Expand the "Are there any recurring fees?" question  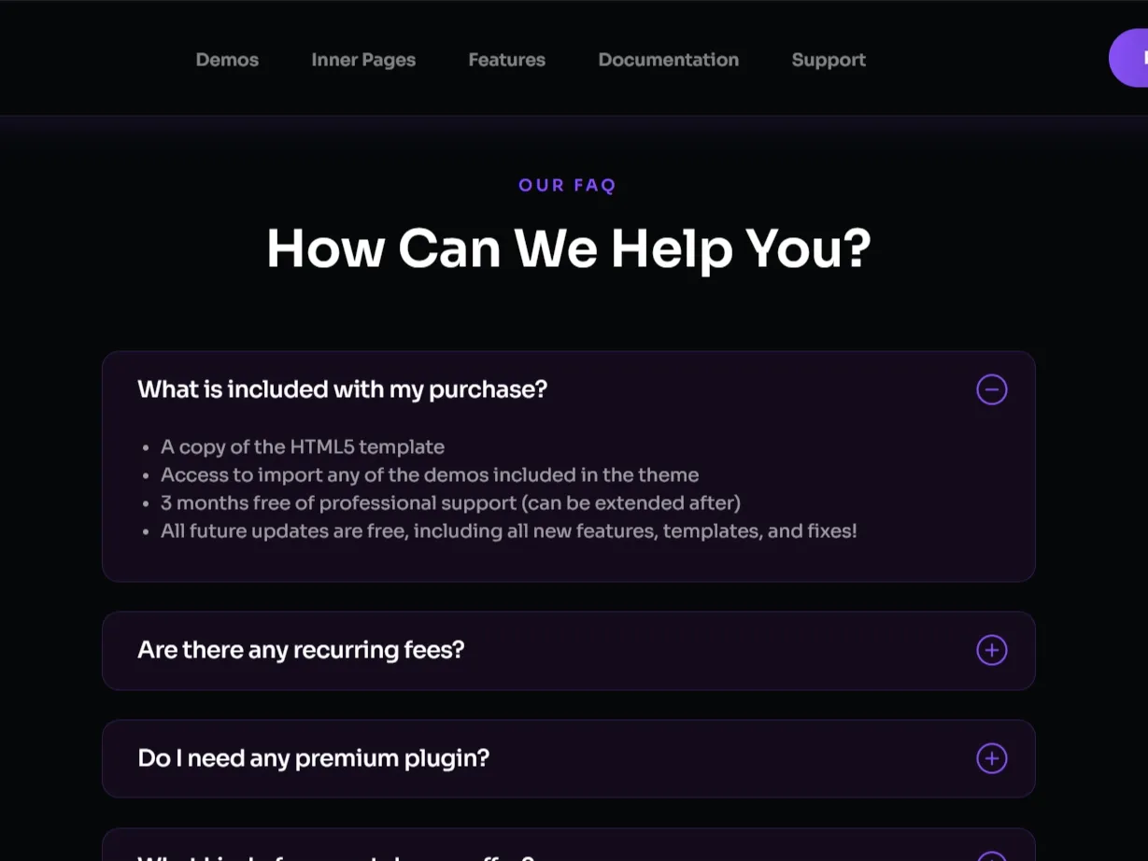(x=300, y=650)
